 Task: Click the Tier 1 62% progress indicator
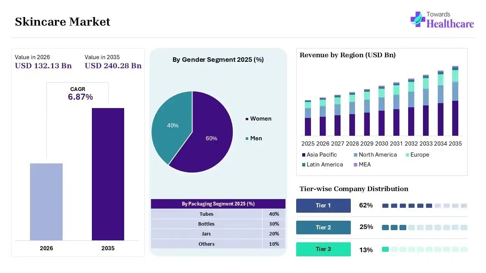coord(424,206)
